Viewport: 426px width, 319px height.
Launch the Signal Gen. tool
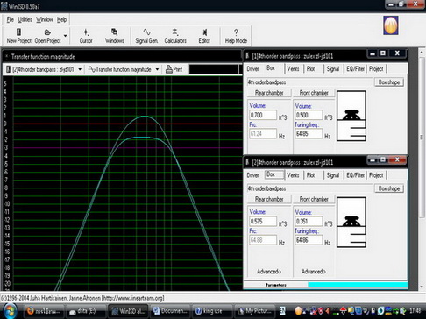(146, 36)
